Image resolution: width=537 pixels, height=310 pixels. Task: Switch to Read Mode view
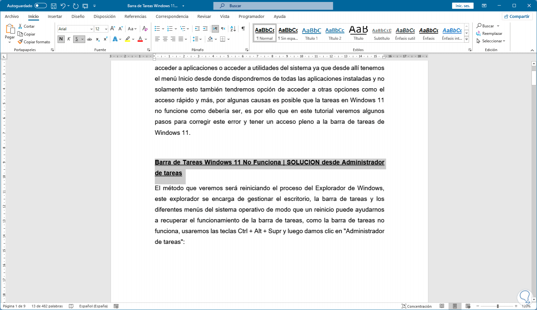tap(442, 306)
